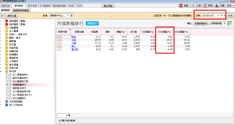The height and width of the screenshot is (125, 235).
Task: Switch to the 自選股看盤 tab
Action: [60, 6]
